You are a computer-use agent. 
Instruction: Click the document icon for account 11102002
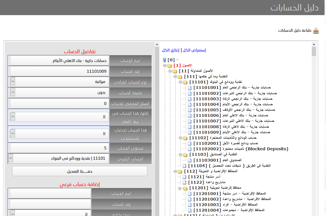tap(190, 149)
